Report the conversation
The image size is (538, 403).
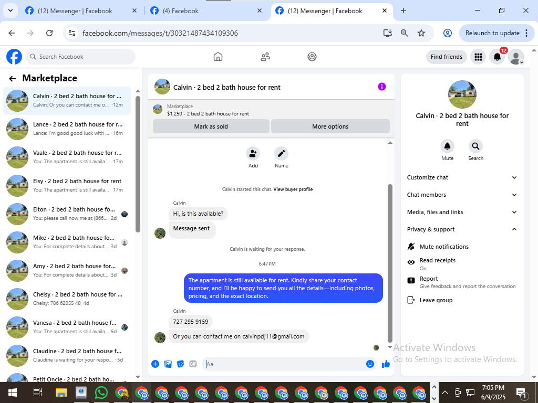point(462,282)
